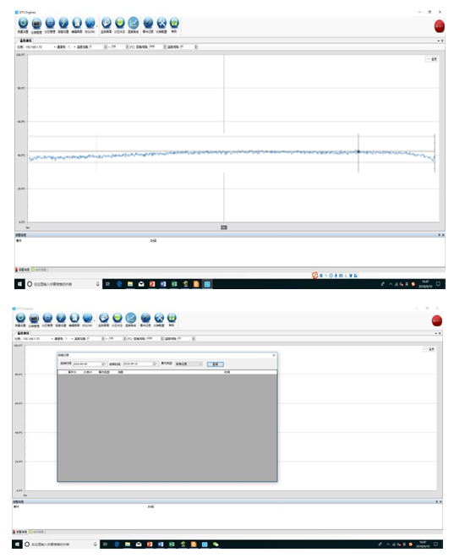Click the query button in the alarm record dialog
The width and height of the screenshot is (454, 558).
click(216, 364)
